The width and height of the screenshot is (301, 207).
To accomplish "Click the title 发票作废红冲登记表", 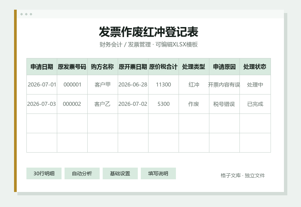I will (x=148, y=32).
